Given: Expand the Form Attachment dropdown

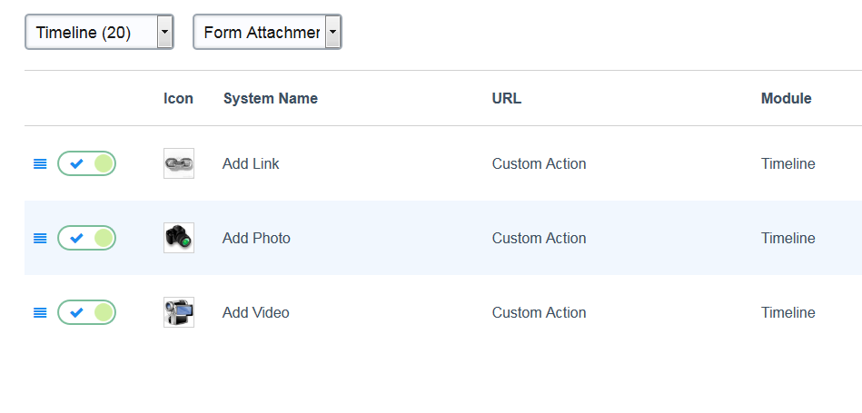Looking at the screenshot, I should (267, 33).
